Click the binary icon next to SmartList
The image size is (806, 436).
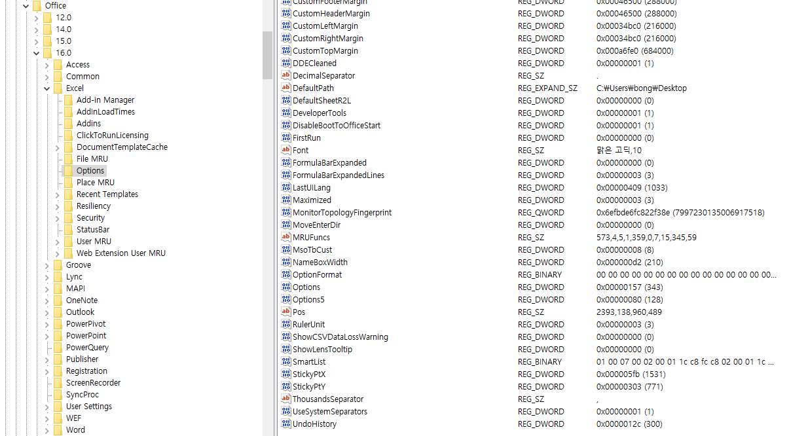[285, 362]
